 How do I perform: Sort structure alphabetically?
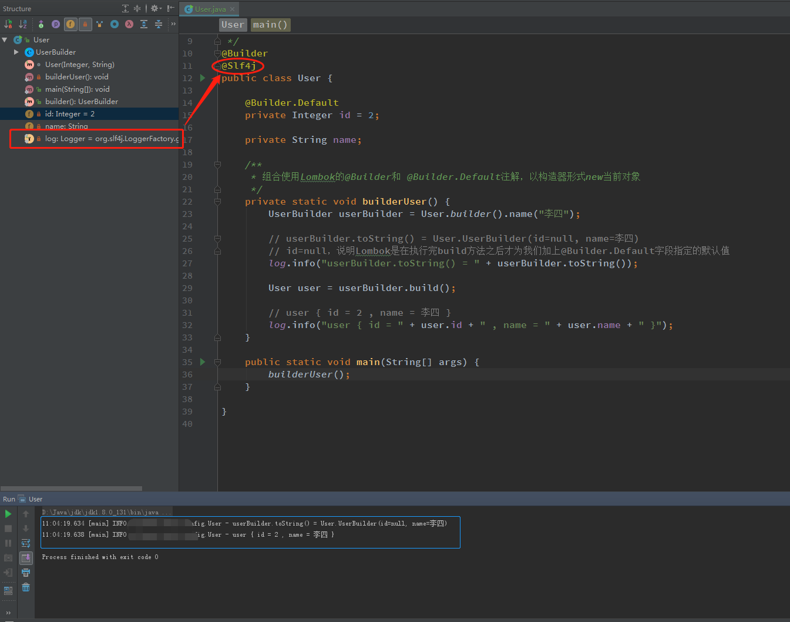[23, 24]
